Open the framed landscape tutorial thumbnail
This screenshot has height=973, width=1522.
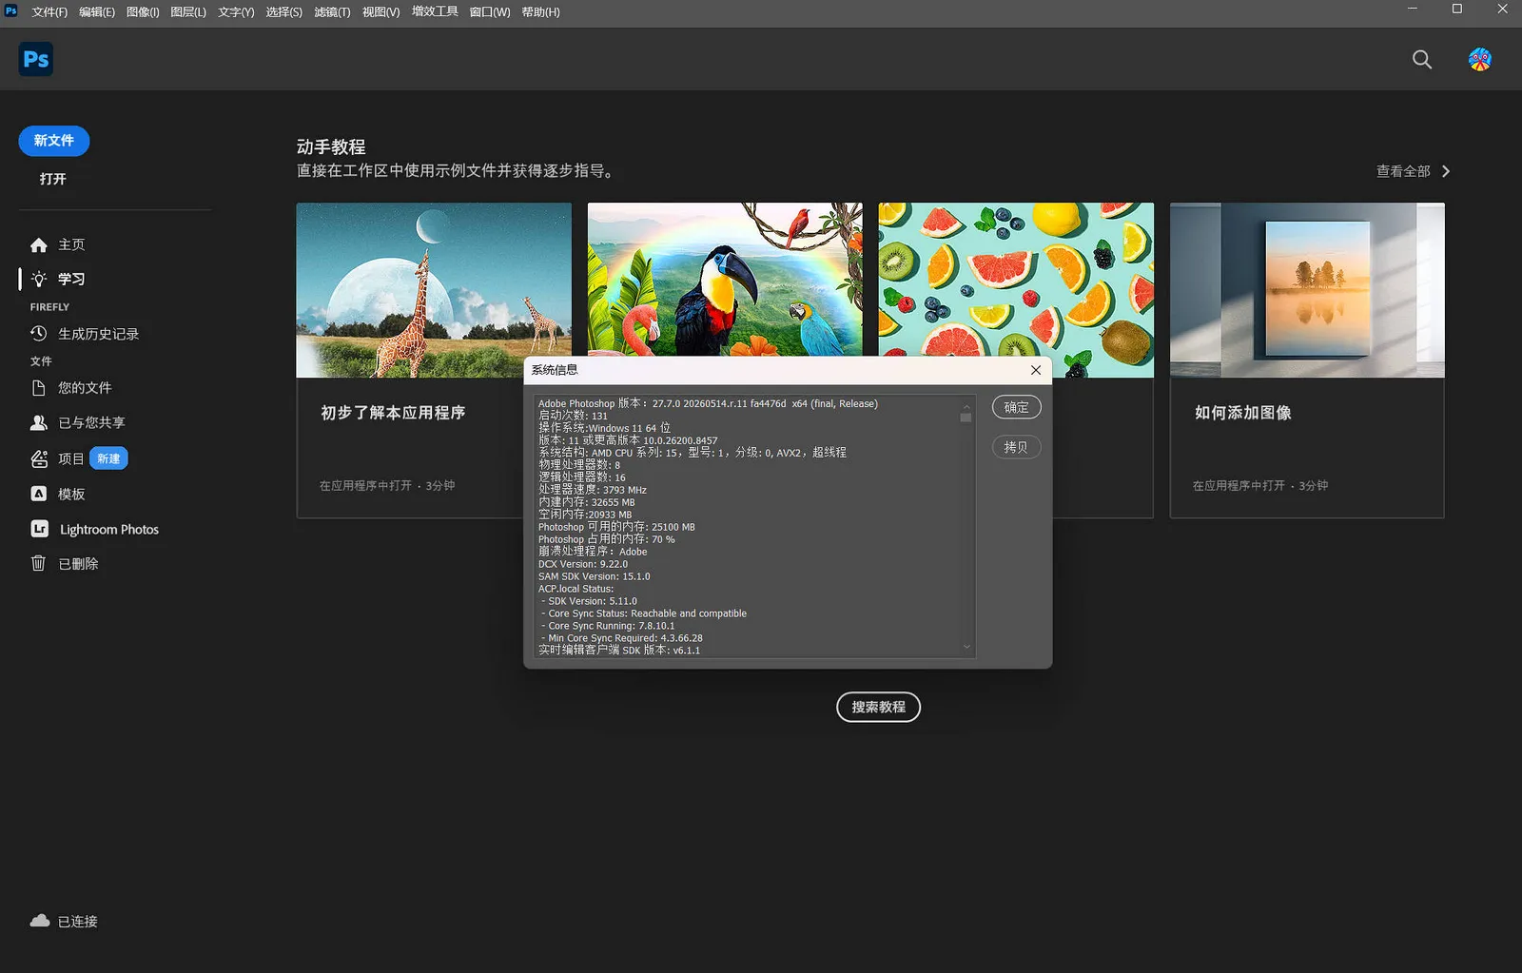[1307, 290]
